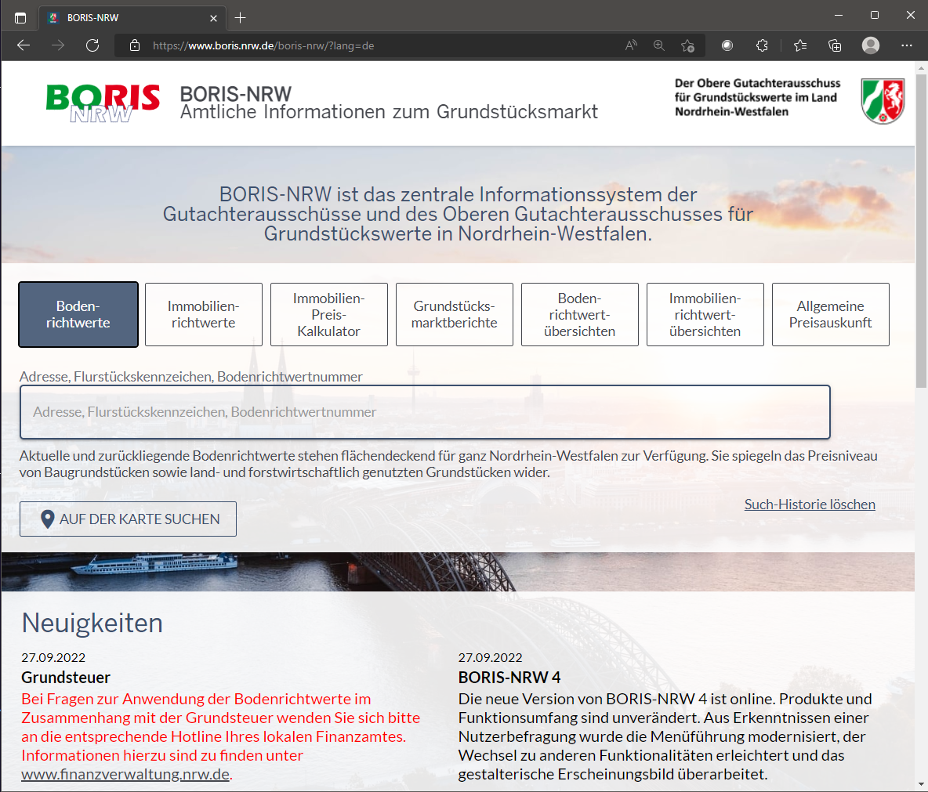This screenshot has width=928, height=792.
Task: Close the BORIS-NRW browser tab
Action: click(x=214, y=18)
